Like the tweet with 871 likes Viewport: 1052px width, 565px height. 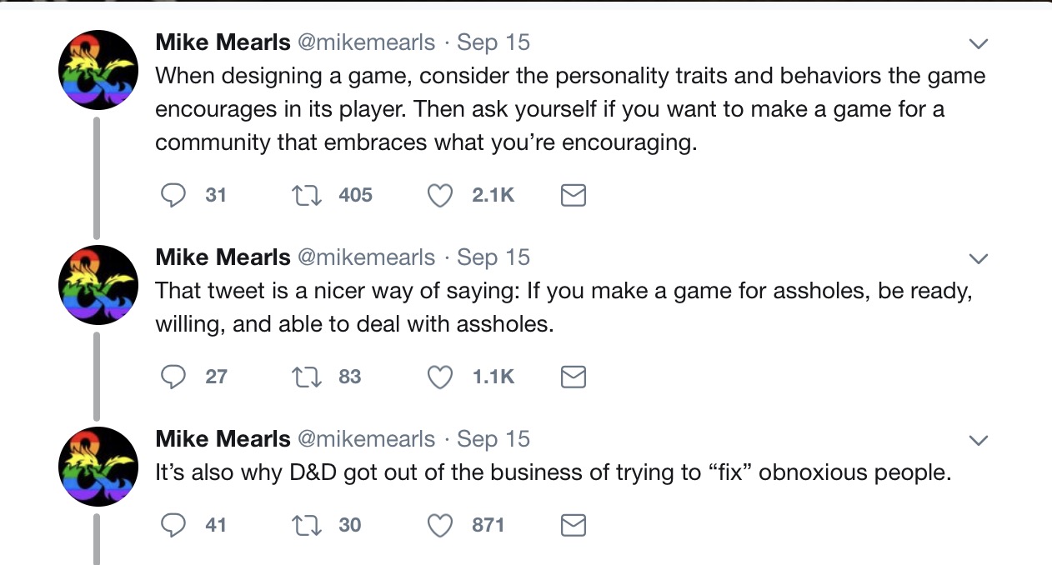[x=439, y=525]
